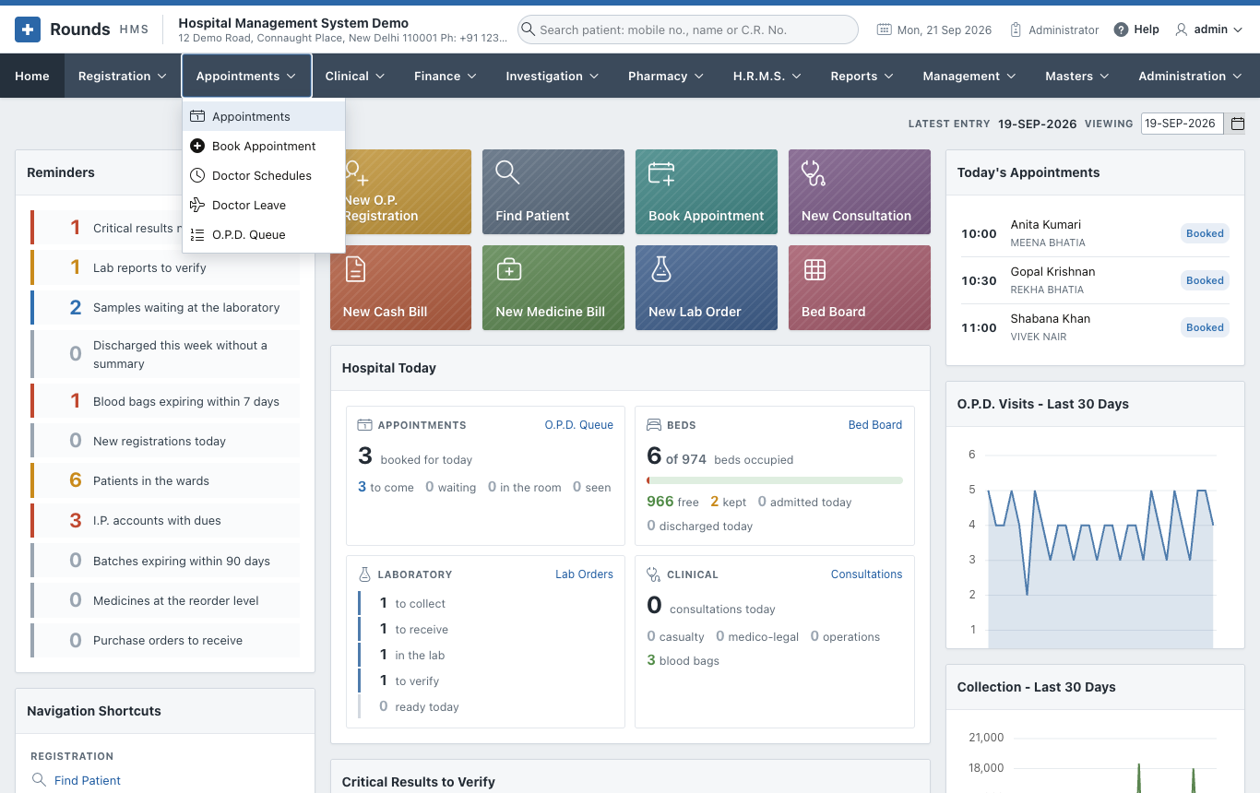
Task: Open the admin user dropdown
Action: point(1208,30)
